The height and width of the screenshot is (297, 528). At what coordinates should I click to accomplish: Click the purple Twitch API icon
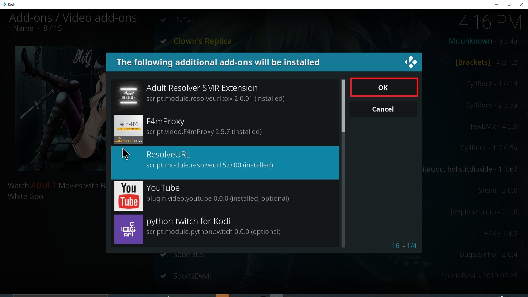(x=129, y=229)
